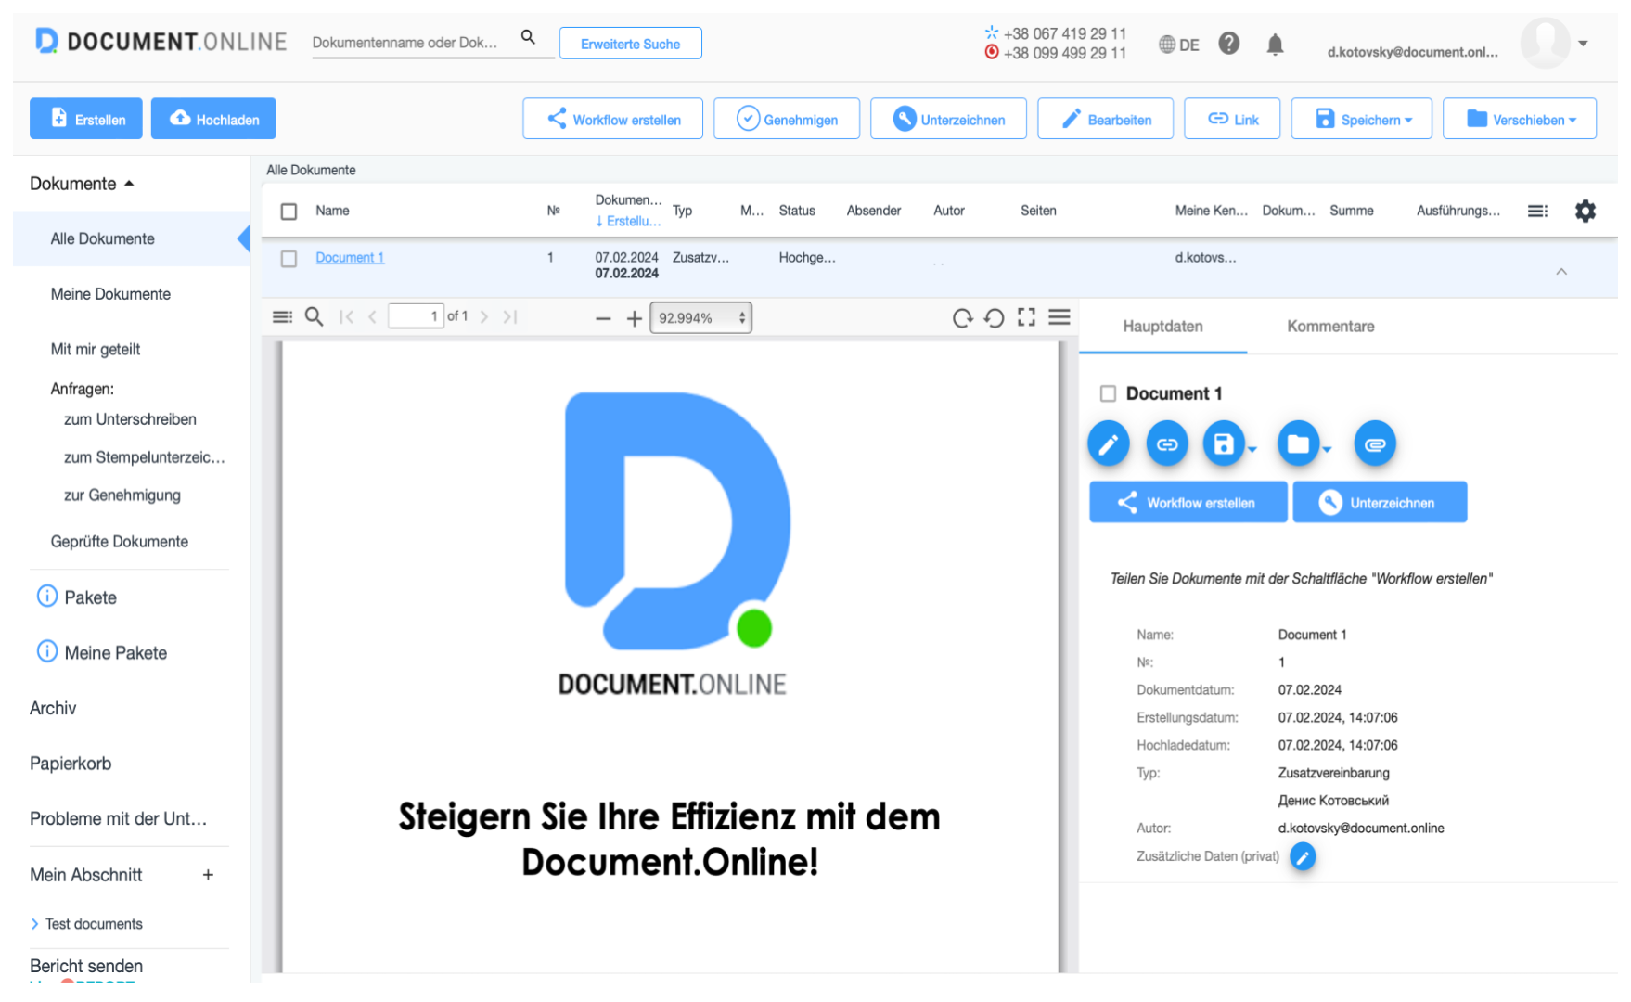
Task: Zoom in with the plus icon
Action: pos(634,319)
